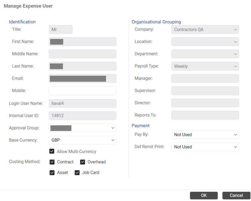Expand the Company dropdown
The image size is (251, 201).
pos(205,29)
